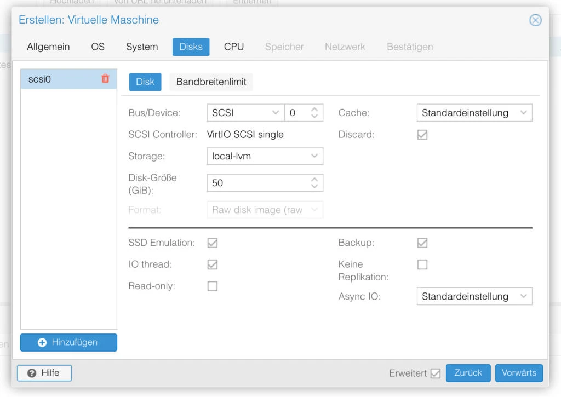Uncheck the IO thread option
Viewport: 561px width, 397px height.
pos(213,264)
